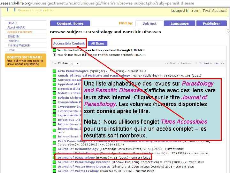
Task: Open the results-per-page dropdown
Action: [74, 63]
